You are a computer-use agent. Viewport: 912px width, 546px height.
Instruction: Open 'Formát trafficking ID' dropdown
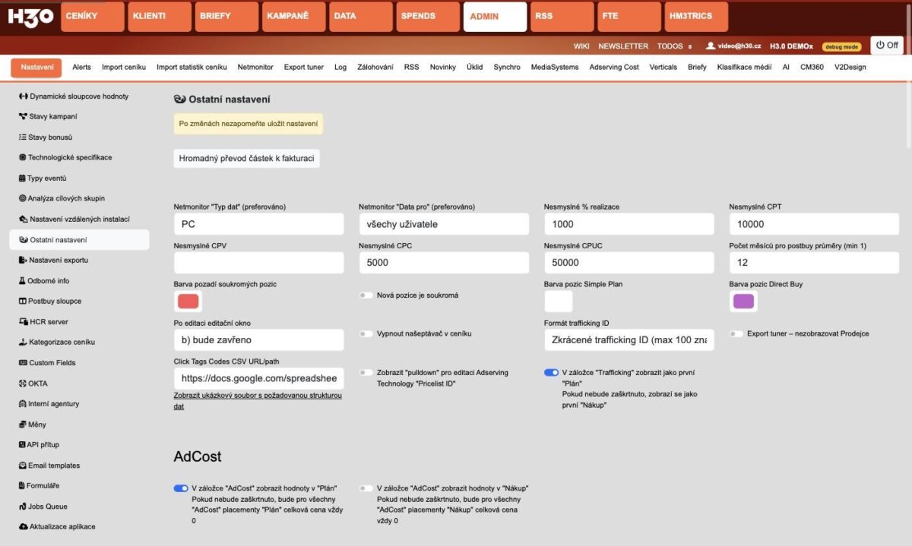[629, 339]
